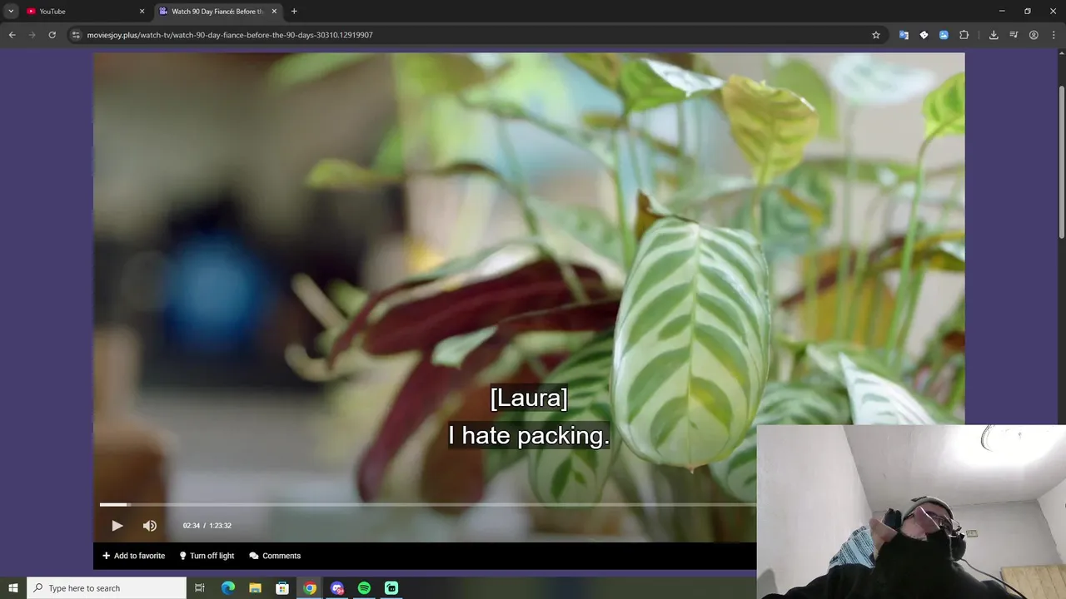
Task: Open the white diamond tag extension
Action: pos(924,35)
